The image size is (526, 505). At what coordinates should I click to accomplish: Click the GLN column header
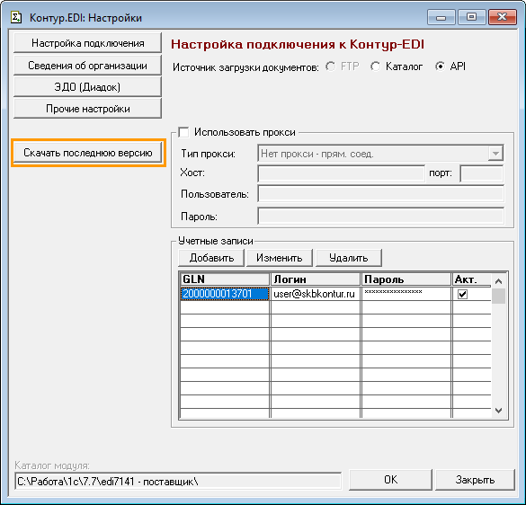coord(225,279)
